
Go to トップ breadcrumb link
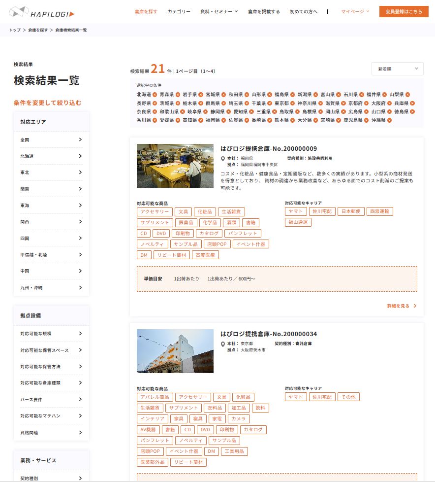point(15,30)
